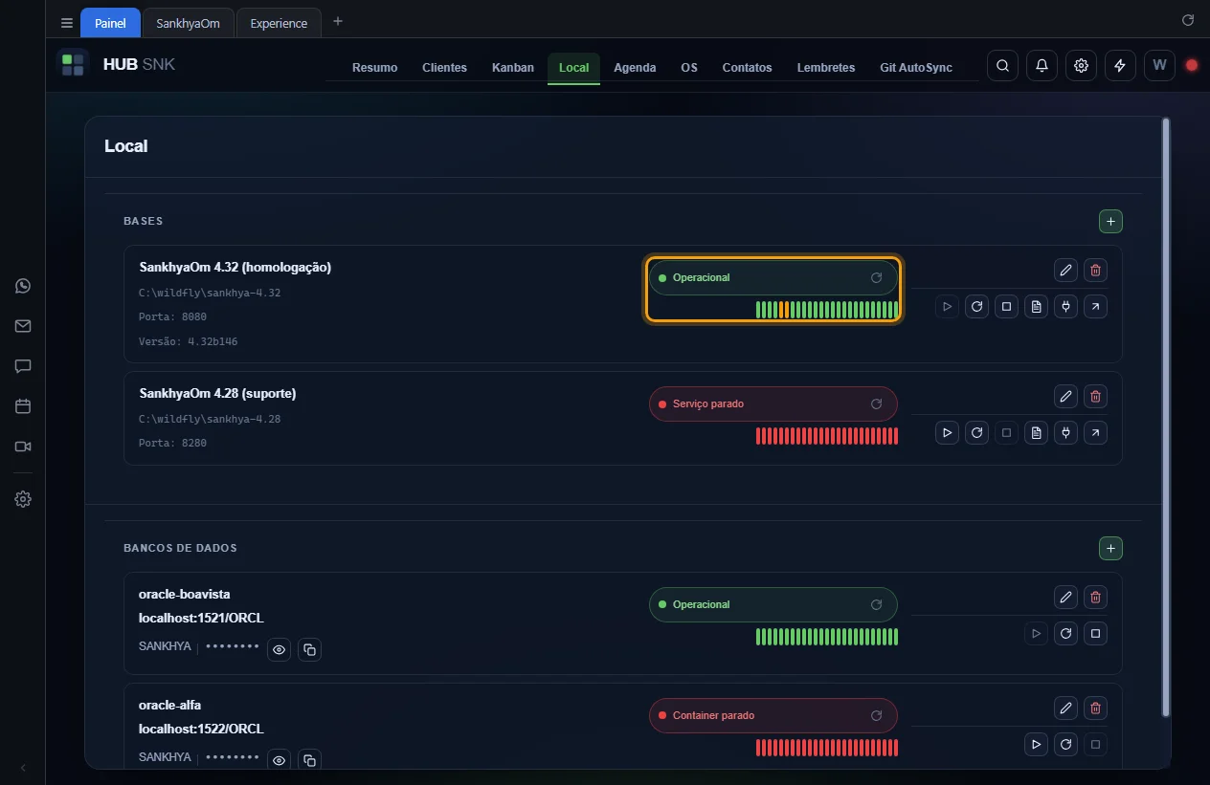Stop oracle-boavista container
1210x785 pixels.
click(x=1096, y=633)
